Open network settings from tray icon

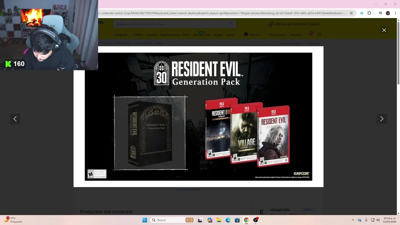(x=373, y=220)
